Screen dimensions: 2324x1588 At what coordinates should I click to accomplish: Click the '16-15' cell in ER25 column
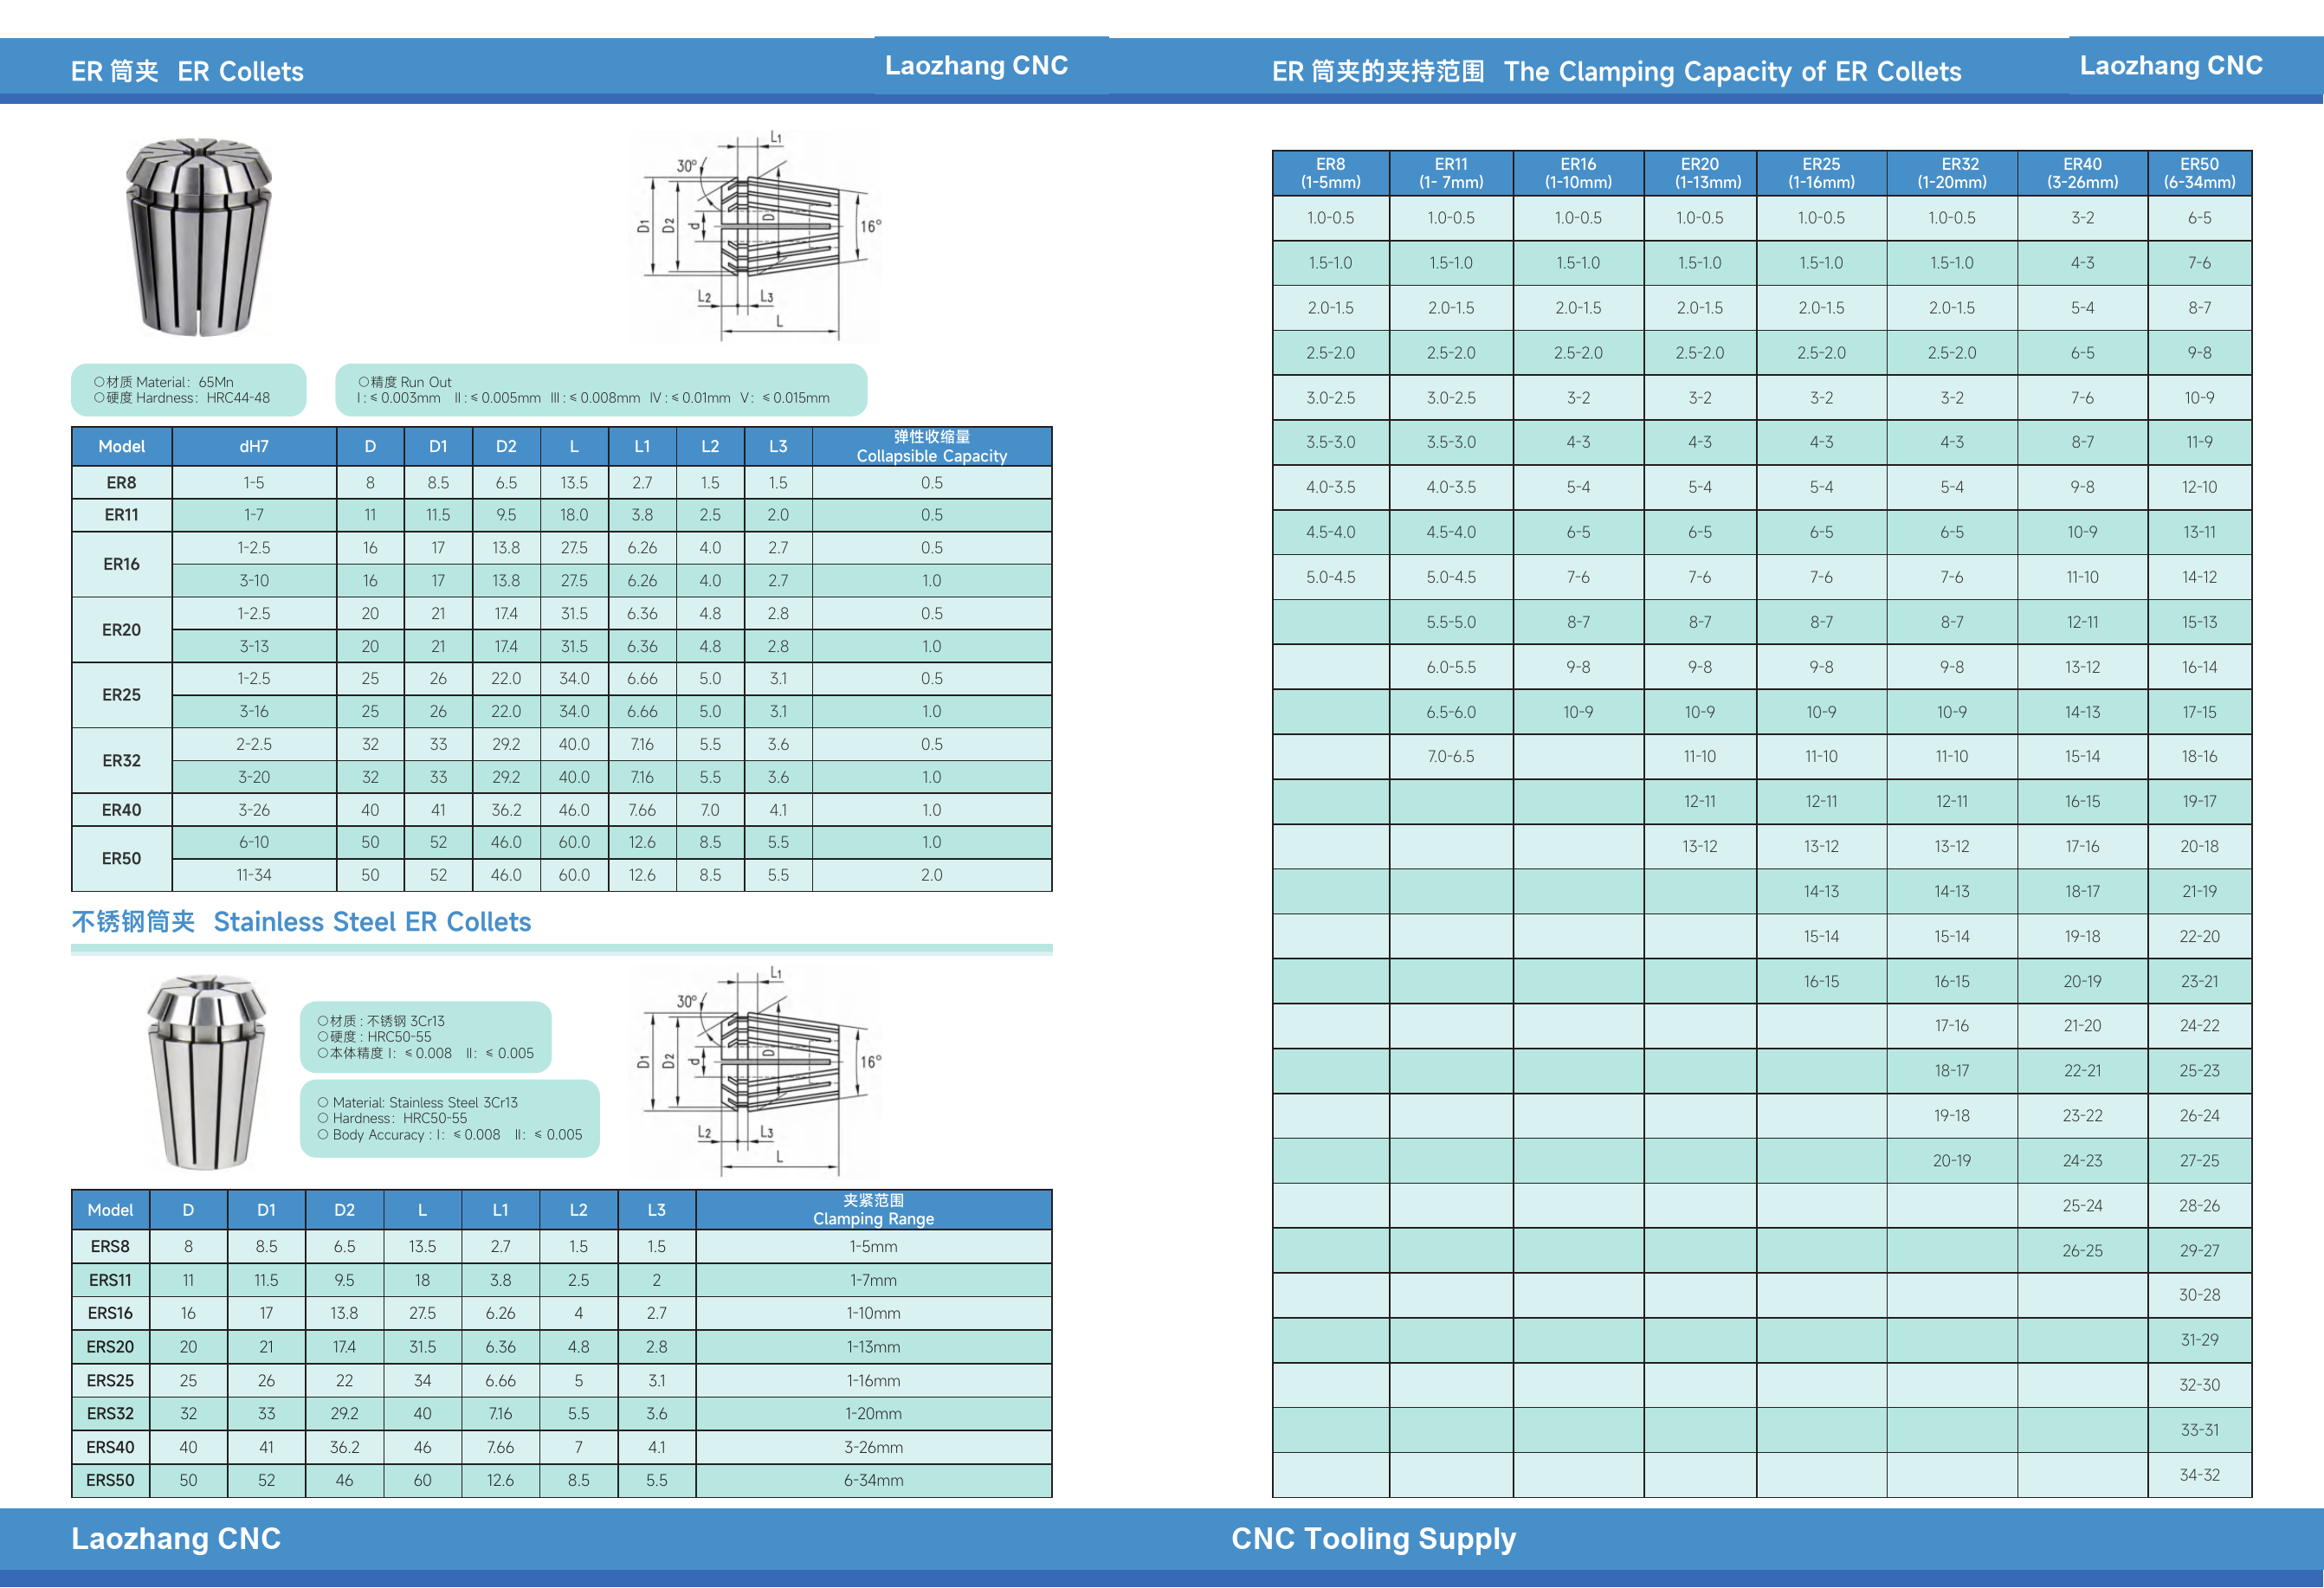pyautogui.click(x=1821, y=982)
